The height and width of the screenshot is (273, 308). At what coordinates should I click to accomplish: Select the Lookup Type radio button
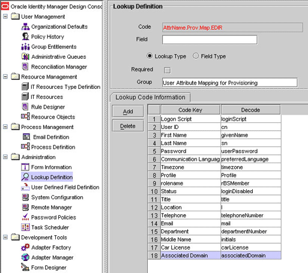(149, 56)
